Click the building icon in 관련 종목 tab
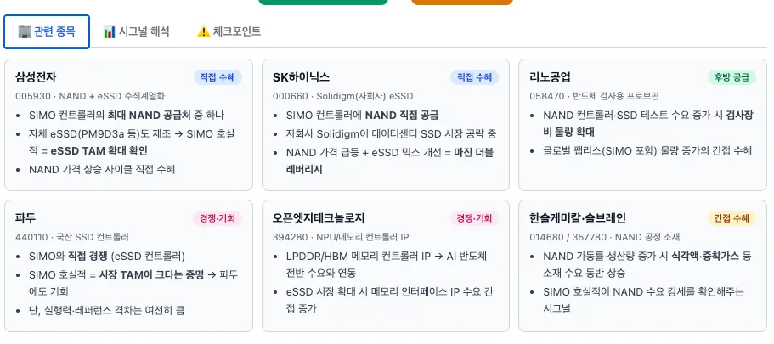This screenshot has width=774, height=344. 24,31
